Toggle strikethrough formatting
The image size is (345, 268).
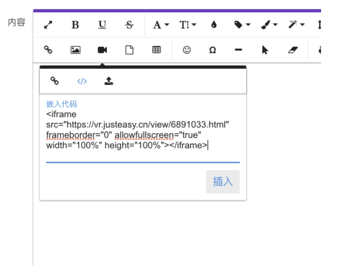[x=130, y=25]
